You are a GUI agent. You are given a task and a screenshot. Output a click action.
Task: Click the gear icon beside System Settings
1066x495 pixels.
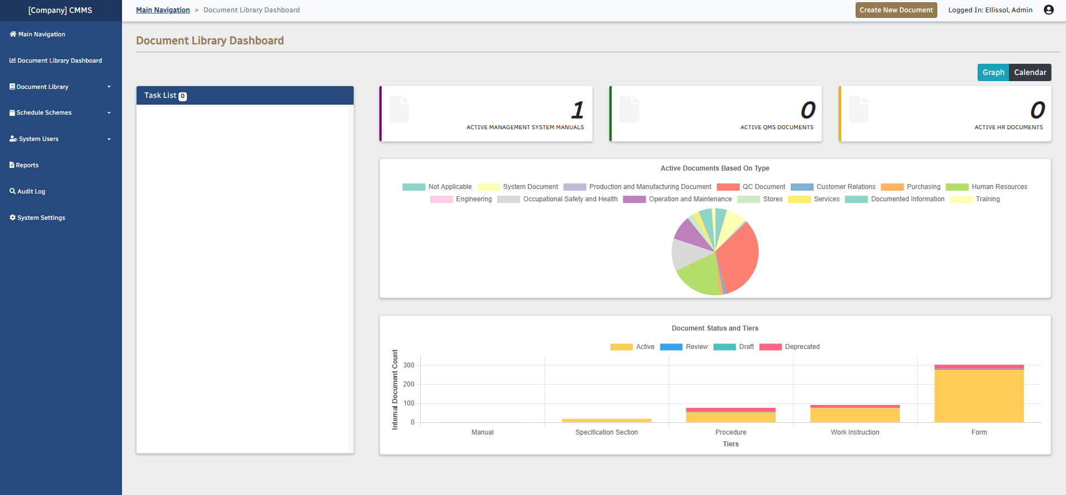pyautogui.click(x=13, y=218)
